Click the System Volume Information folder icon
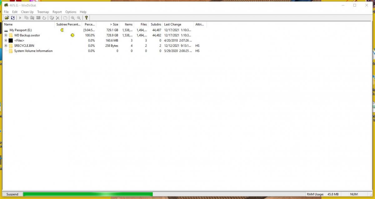The image size is (375, 199). click(11, 51)
